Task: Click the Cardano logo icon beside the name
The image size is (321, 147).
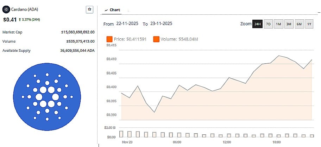Action: (6, 9)
